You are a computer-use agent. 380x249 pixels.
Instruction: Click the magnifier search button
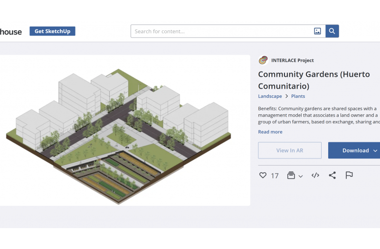332,31
